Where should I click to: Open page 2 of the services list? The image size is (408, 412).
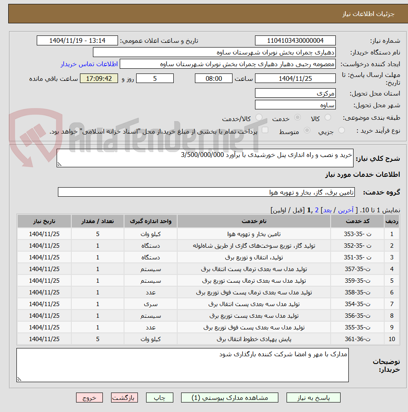(316, 210)
